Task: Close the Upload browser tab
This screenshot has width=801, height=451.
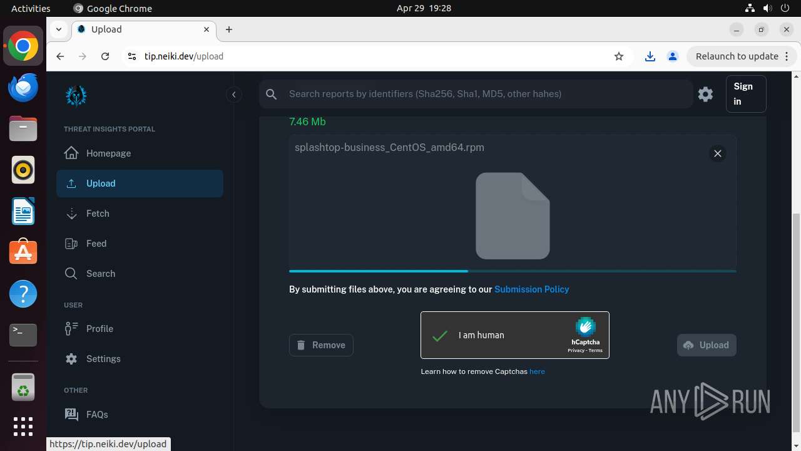Action: click(207, 29)
